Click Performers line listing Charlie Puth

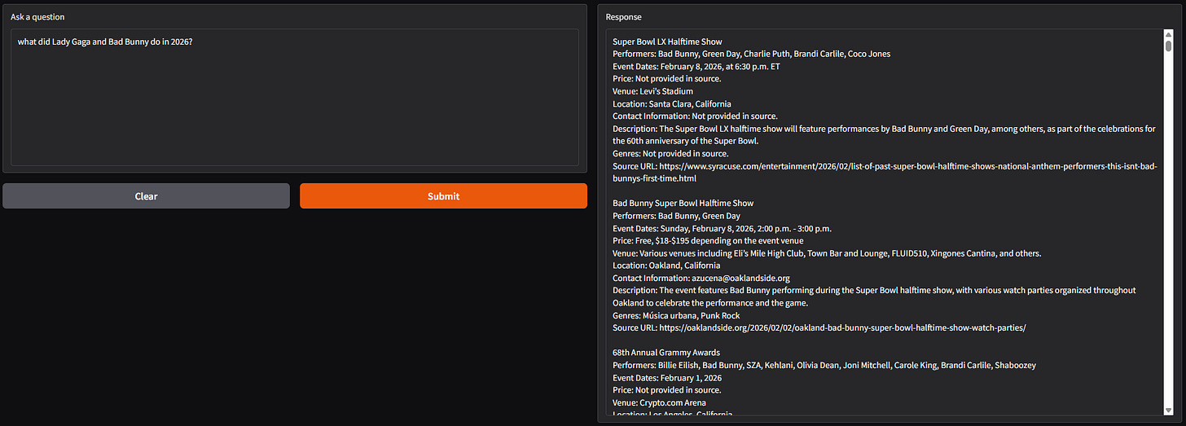click(751, 54)
